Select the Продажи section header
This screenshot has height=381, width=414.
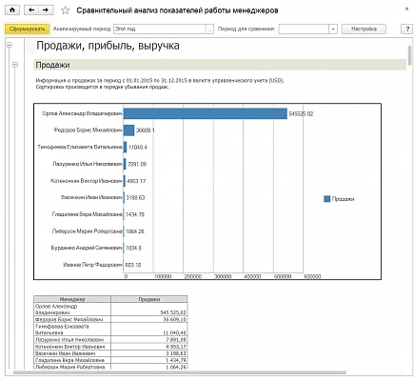click(x=220, y=65)
